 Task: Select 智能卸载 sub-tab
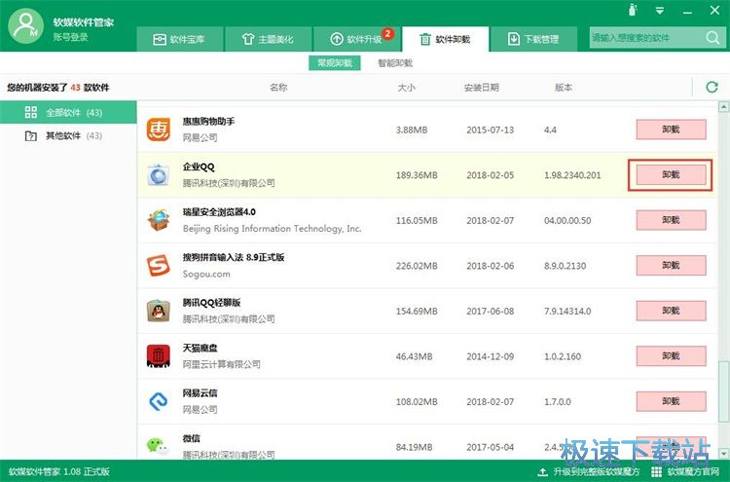point(395,63)
